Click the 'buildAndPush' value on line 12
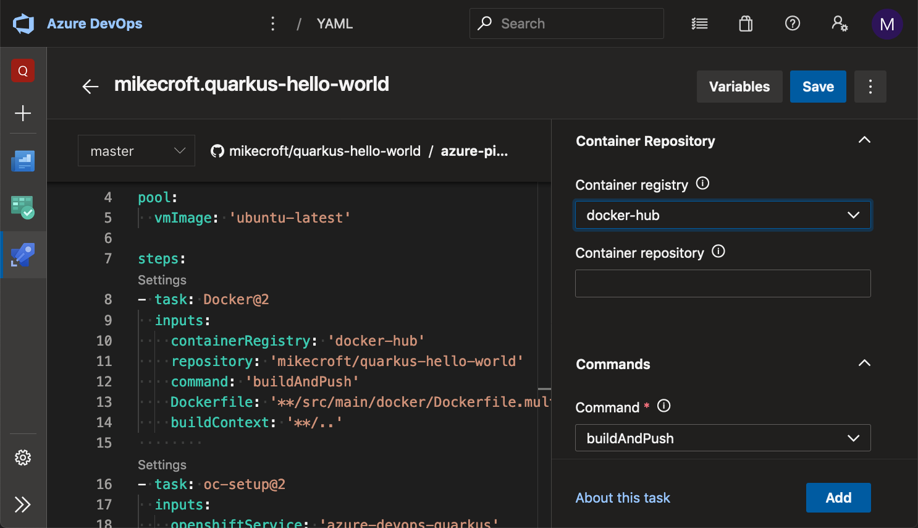Screen dimensions: 918x528 tap(302, 381)
